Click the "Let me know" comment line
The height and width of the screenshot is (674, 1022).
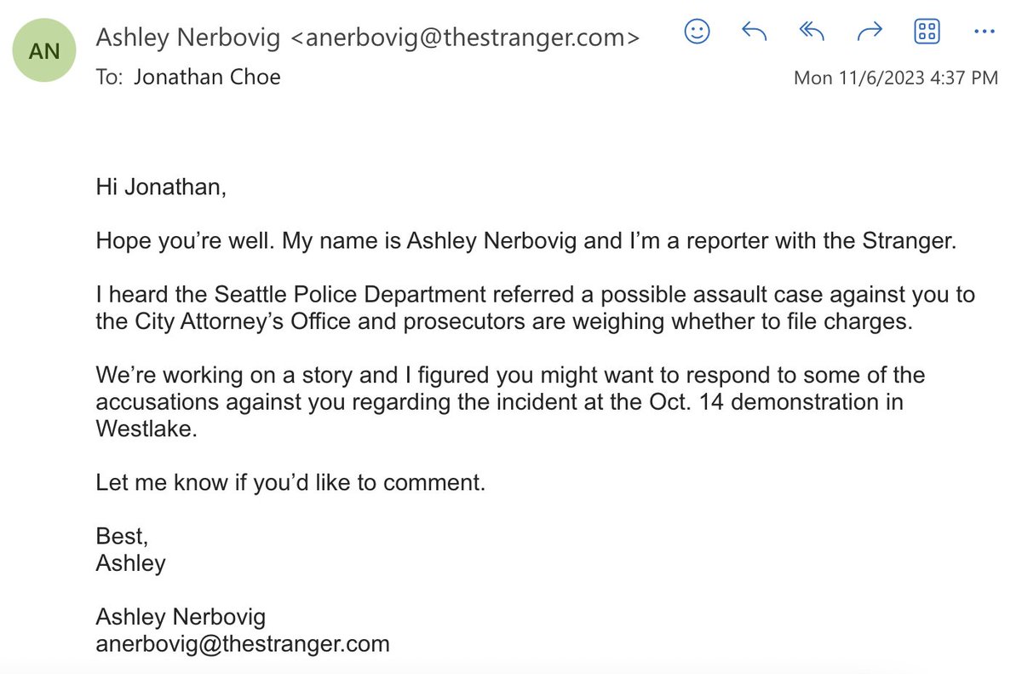click(x=290, y=482)
